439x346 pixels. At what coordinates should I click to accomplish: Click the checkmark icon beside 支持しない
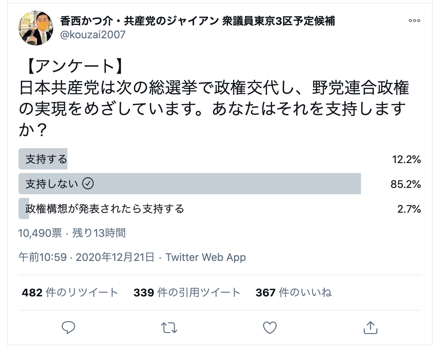click(88, 184)
